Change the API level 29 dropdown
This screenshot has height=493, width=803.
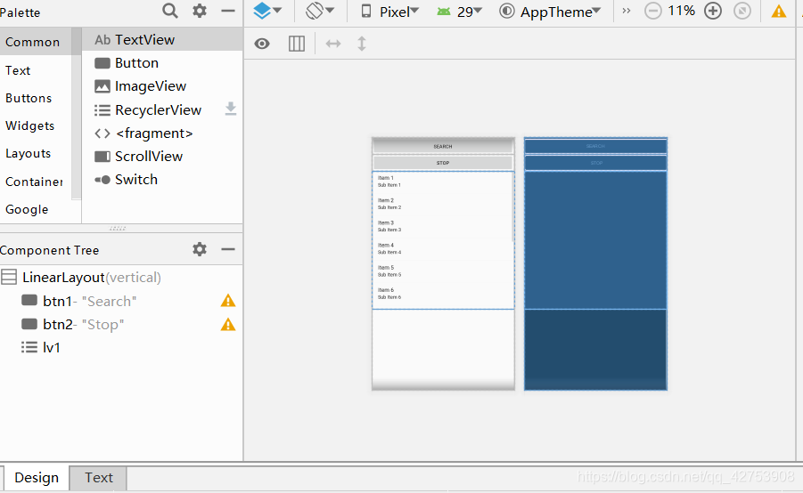click(459, 12)
